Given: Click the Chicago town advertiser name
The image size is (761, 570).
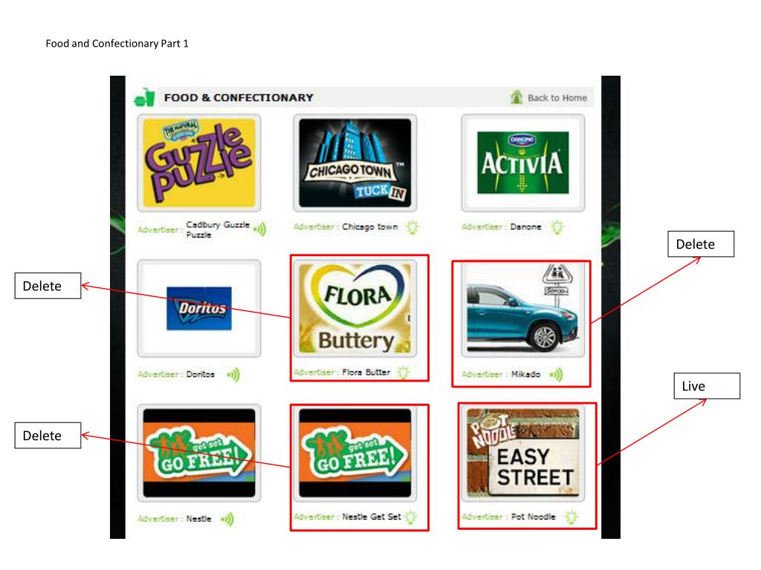Looking at the screenshot, I should pos(370,227).
